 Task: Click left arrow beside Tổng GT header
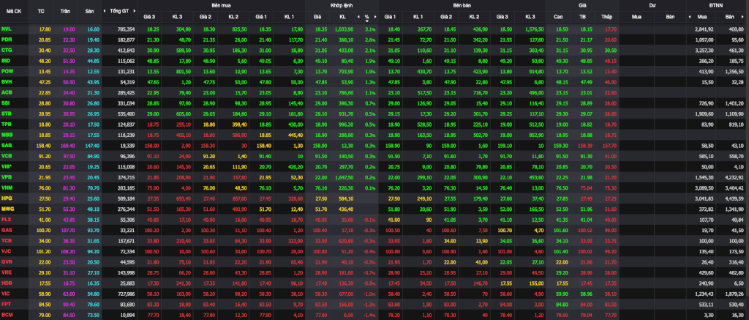(105, 10)
